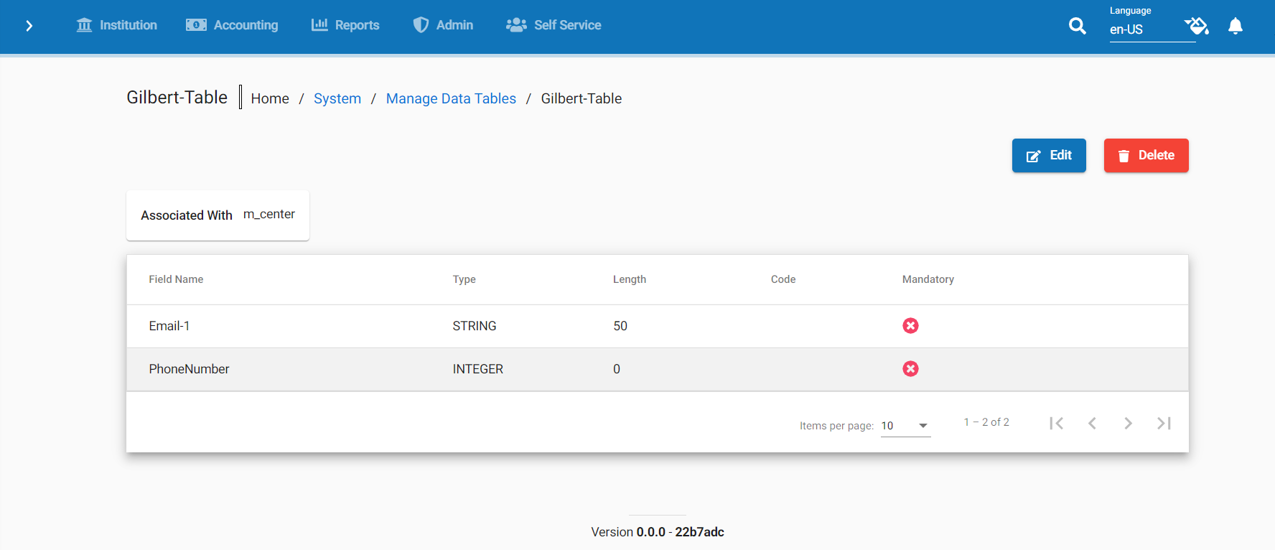Go to next page of table
The image size is (1275, 550).
click(1128, 424)
